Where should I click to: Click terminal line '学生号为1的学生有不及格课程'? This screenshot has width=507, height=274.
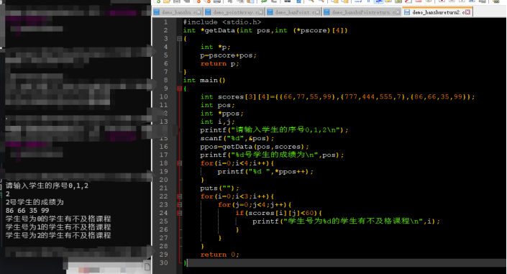point(58,227)
